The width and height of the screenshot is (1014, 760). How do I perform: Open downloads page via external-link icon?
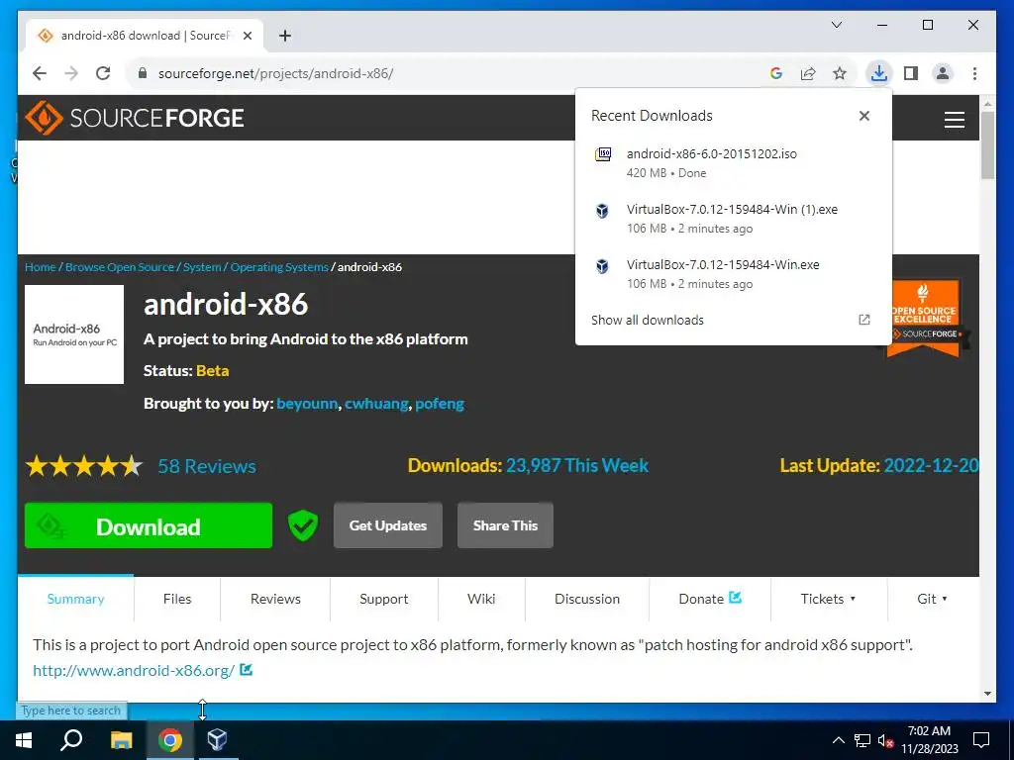pyautogui.click(x=863, y=320)
